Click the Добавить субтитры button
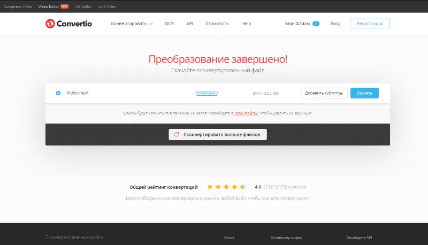428x245 pixels. tap(324, 93)
